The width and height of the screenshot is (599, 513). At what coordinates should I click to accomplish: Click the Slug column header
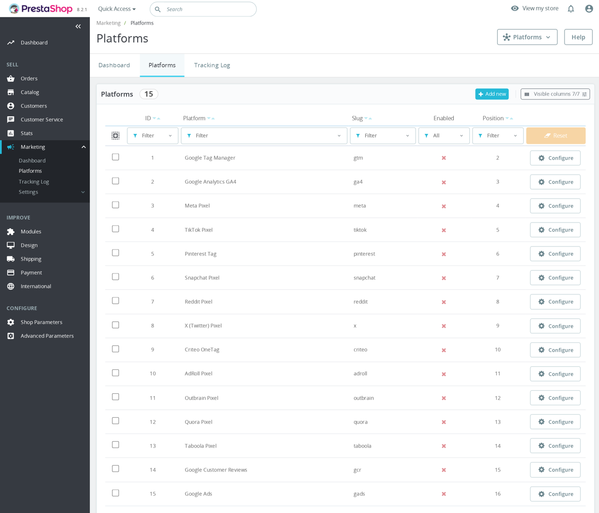(357, 118)
